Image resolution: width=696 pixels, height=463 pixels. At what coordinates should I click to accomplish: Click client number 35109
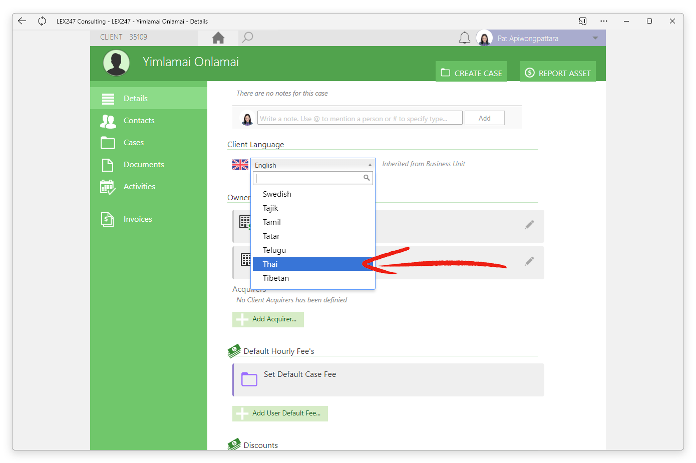138,37
